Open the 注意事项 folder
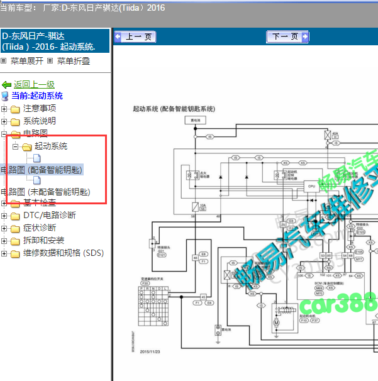Viewport: 378px width, 381px height. pyautogui.click(x=40, y=108)
